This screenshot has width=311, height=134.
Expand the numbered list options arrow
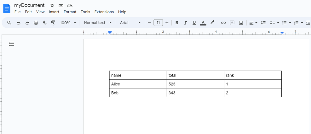tap(302, 23)
